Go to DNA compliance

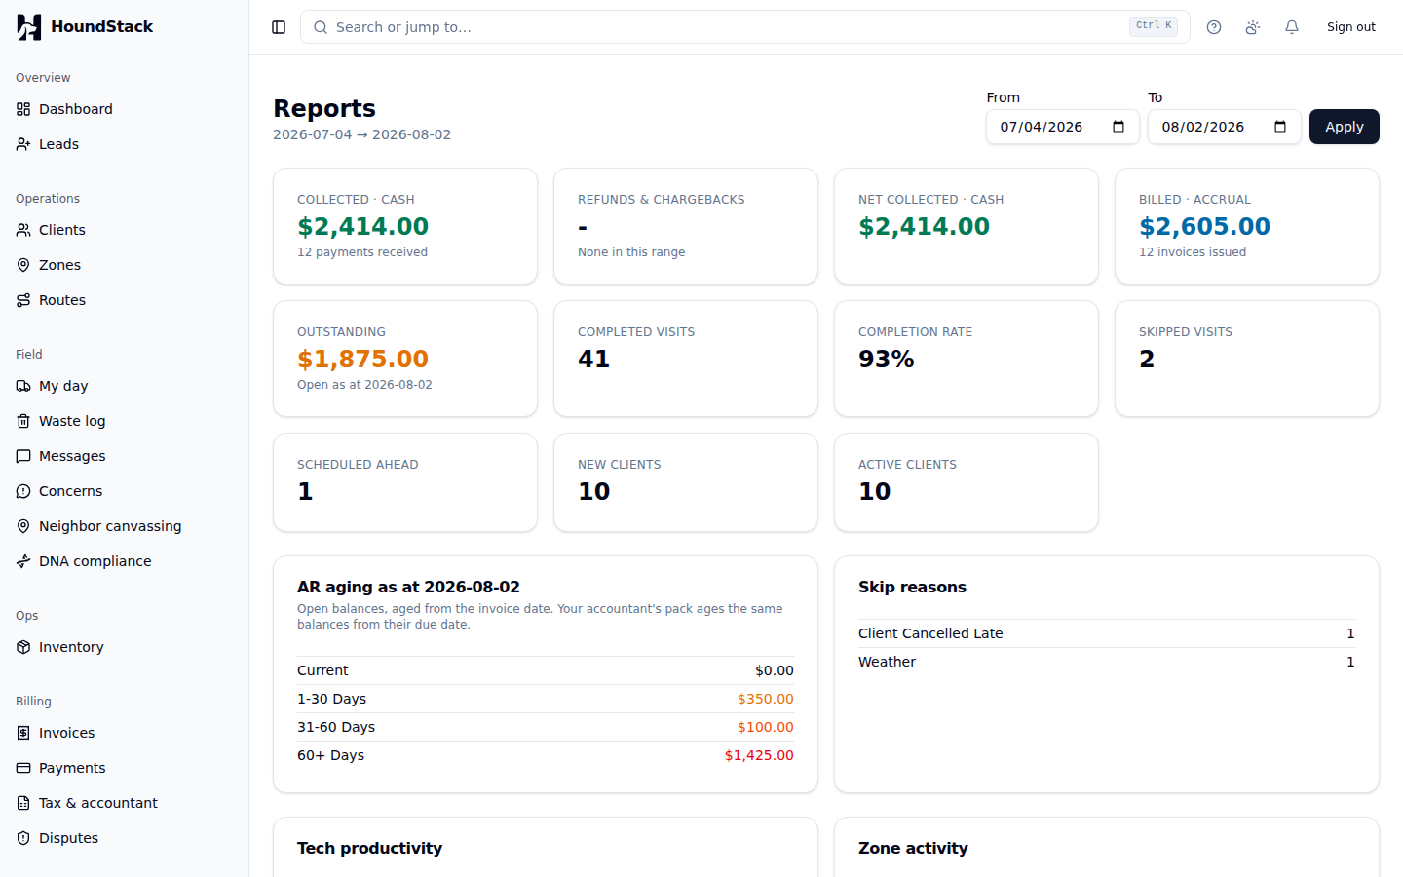click(x=124, y=561)
